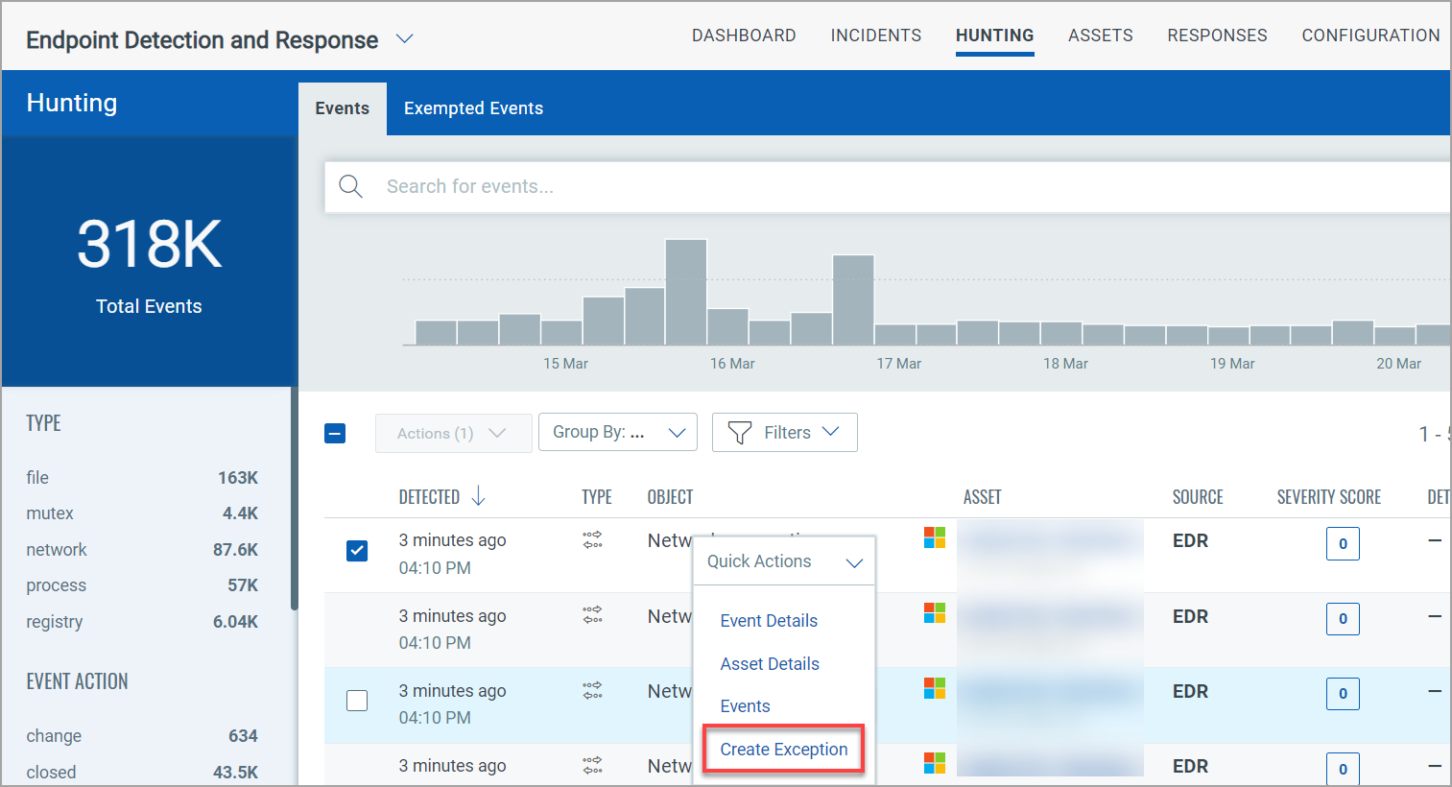Click Windows logo icon in third row
The width and height of the screenshot is (1452, 787).
point(935,688)
